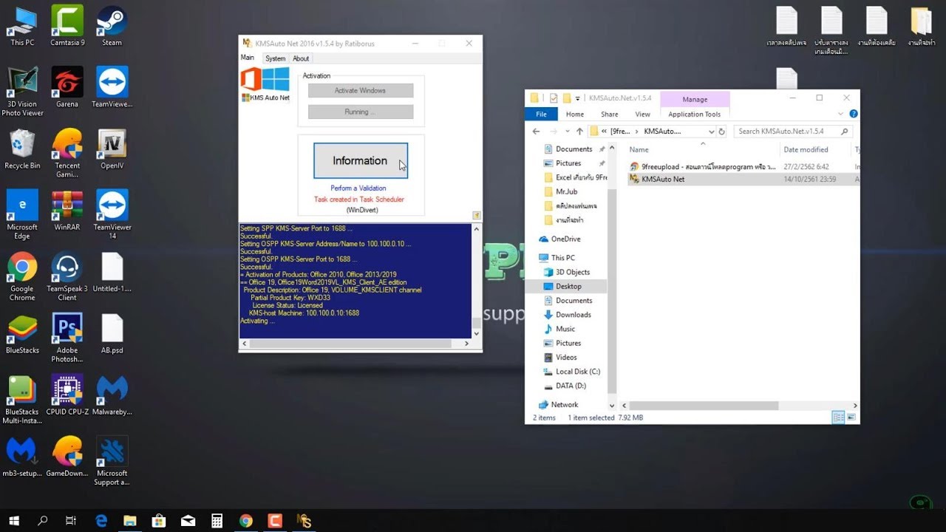Select the AB.psd file on the desktop
The width and height of the screenshot is (946, 532).
pyautogui.click(x=112, y=335)
